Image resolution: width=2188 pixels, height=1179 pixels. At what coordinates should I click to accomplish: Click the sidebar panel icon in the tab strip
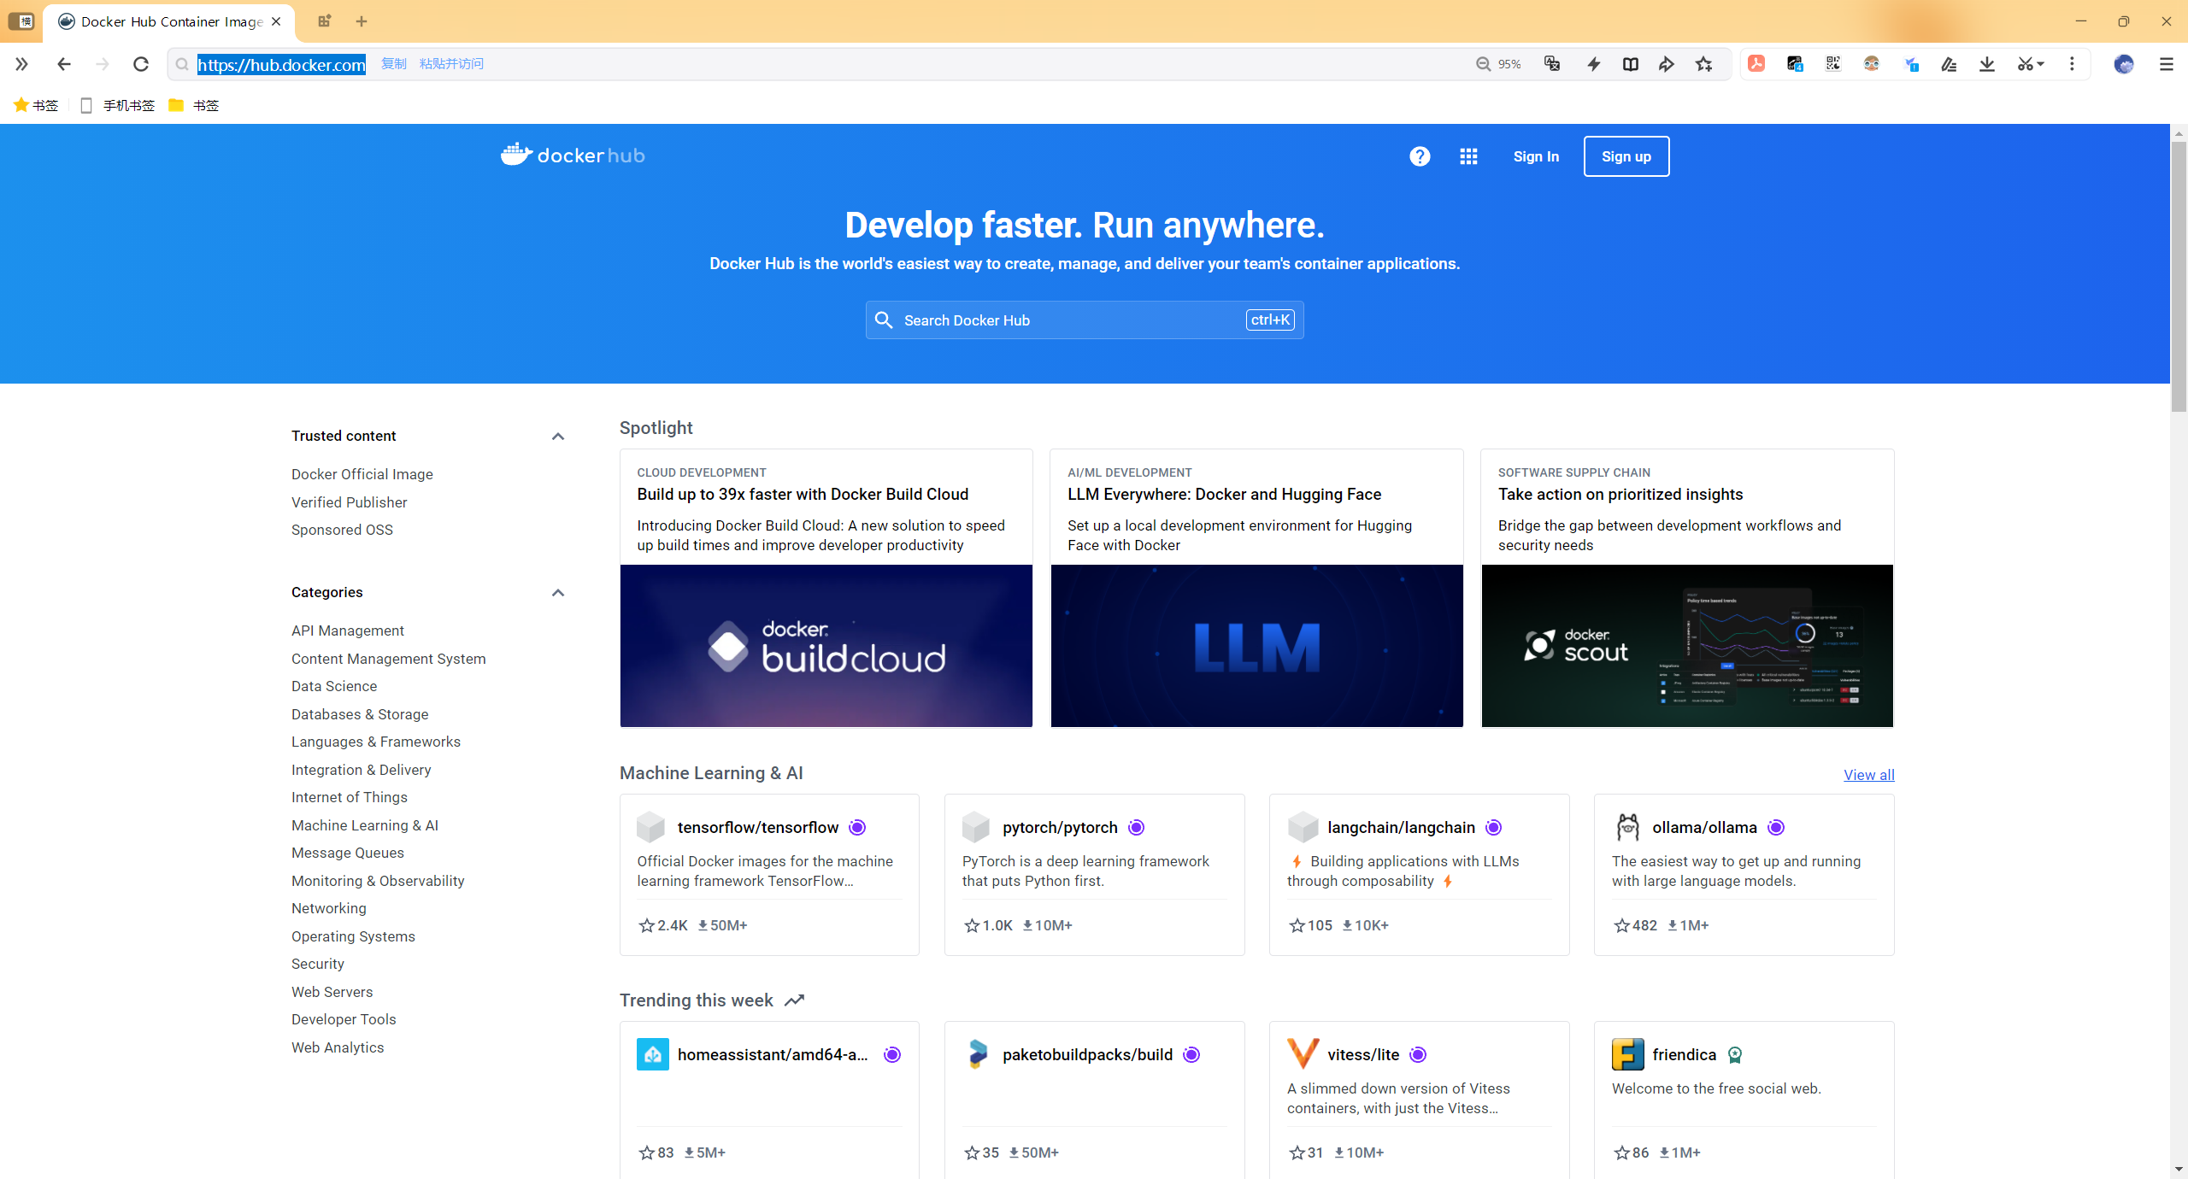tap(21, 21)
